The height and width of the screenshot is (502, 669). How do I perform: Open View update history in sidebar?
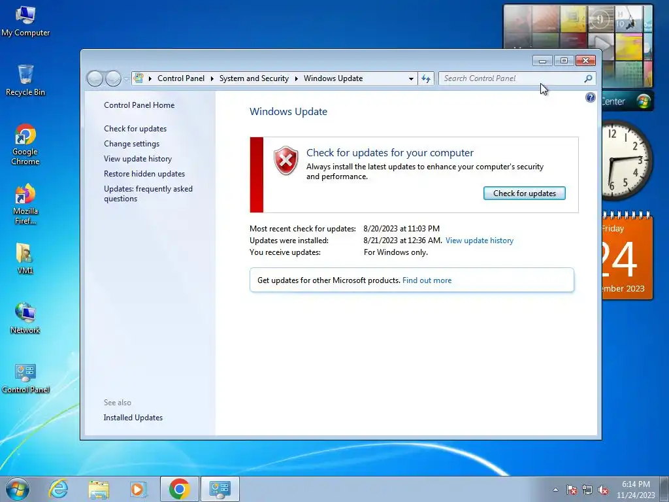(x=138, y=159)
